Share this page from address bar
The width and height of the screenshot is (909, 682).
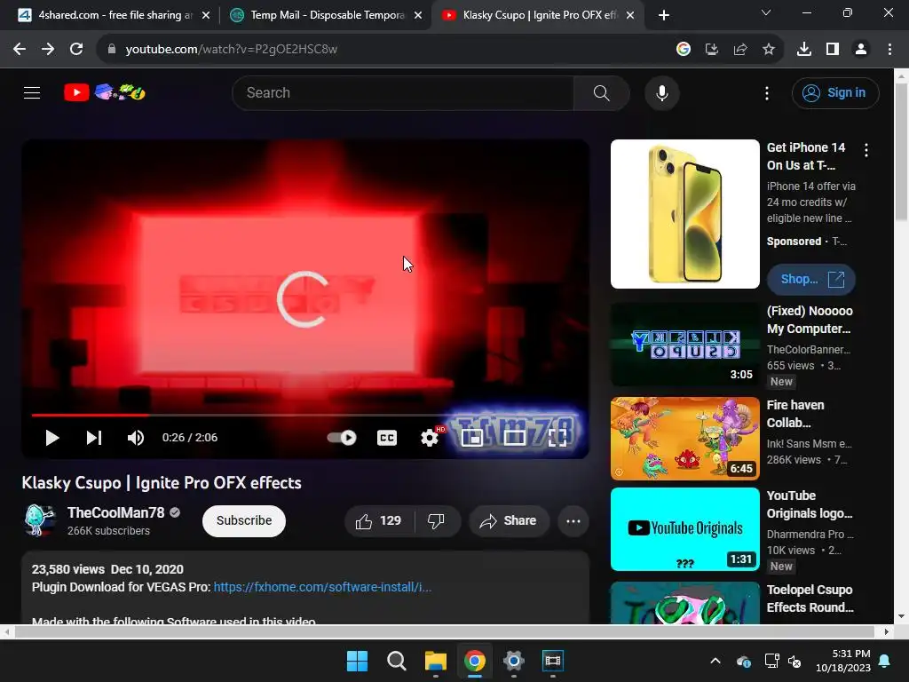pos(740,50)
